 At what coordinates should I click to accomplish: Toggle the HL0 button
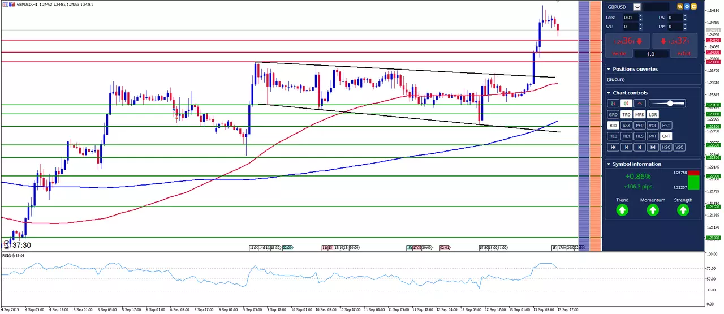click(x=613, y=136)
